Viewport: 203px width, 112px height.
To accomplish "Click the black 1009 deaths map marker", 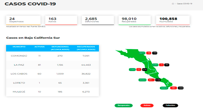I will click(180, 88).
